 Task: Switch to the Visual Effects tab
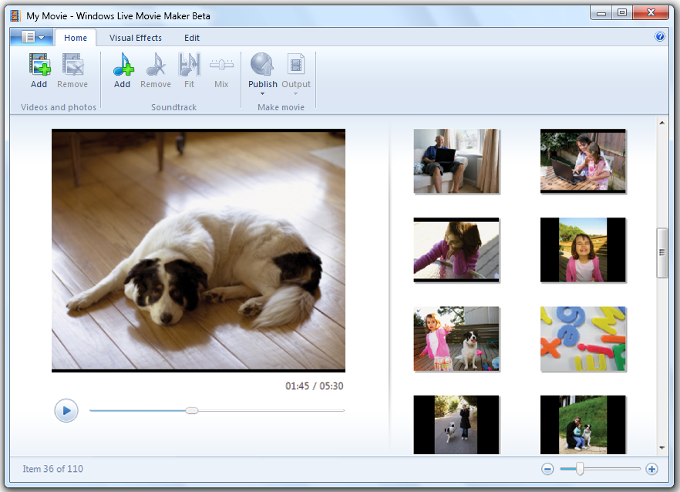[136, 38]
